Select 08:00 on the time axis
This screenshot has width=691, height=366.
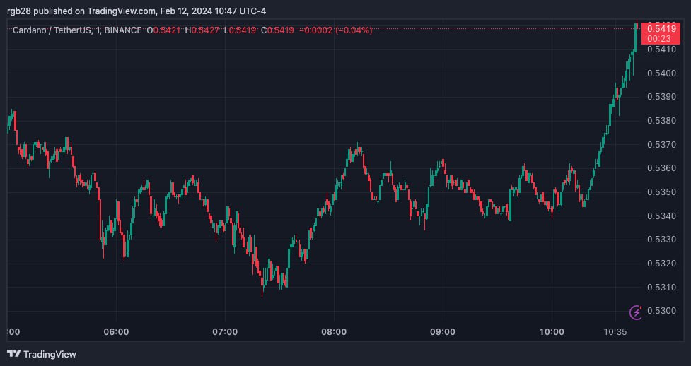pyautogui.click(x=334, y=331)
